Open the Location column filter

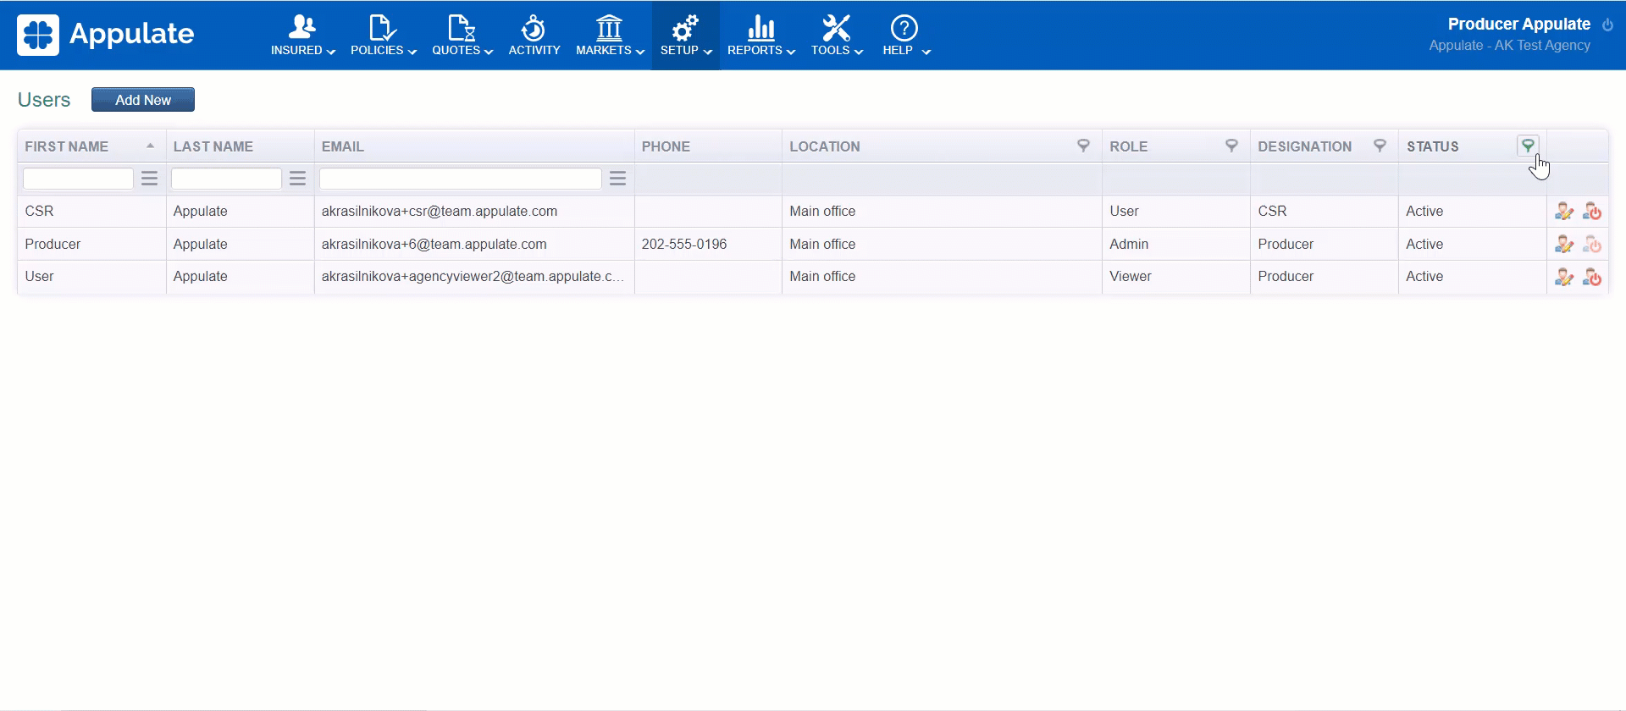point(1082,146)
